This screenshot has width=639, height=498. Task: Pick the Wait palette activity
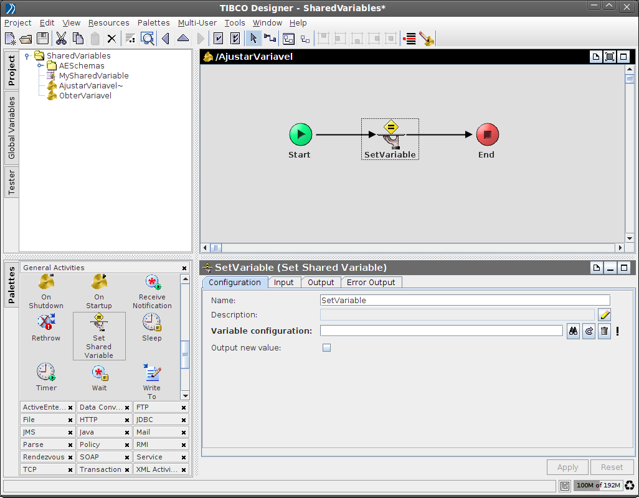click(99, 377)
